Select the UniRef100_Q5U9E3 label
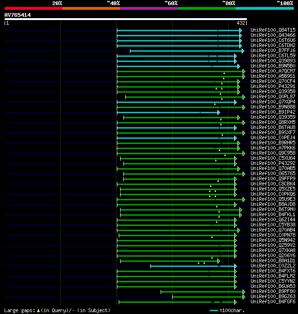The height and width of the screenshot is (314, 298). 273,199
